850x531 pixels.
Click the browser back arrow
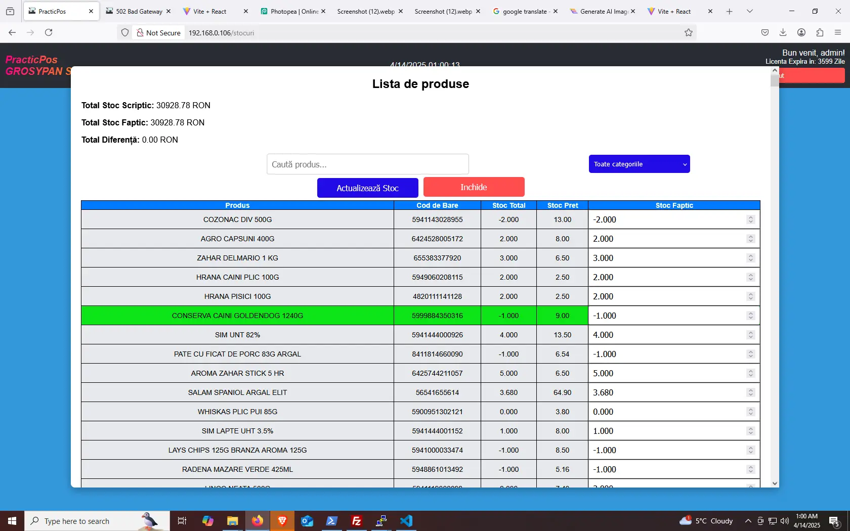[x=12, y=32]
